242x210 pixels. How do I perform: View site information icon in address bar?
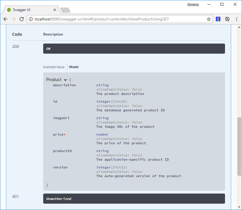pyautogui.click(x=31, y=19)
